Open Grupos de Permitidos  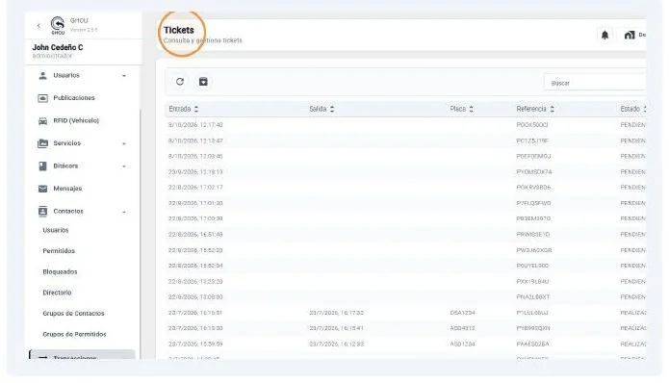pyautogui.click(x=74, y=334)
